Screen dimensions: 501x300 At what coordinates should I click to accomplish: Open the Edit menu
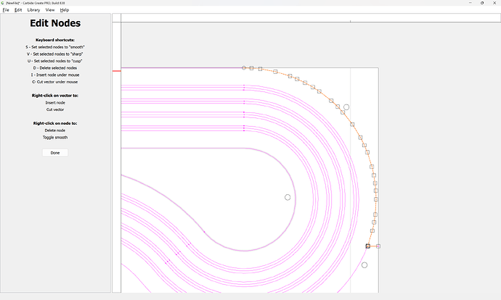[18, 10]
